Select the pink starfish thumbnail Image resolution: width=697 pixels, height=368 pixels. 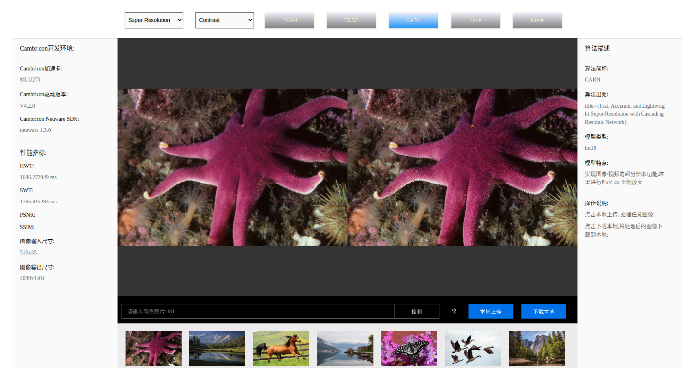[153, 349]
